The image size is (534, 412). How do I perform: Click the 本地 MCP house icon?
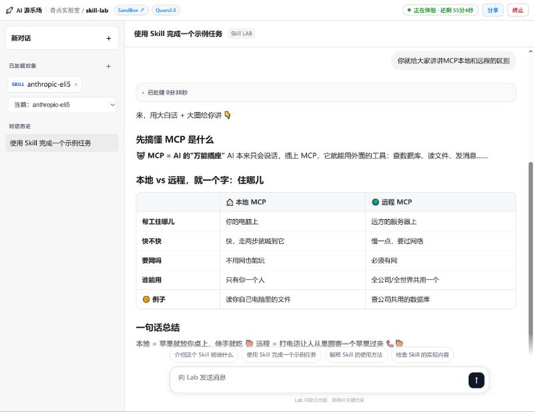[x=230, y=202]
